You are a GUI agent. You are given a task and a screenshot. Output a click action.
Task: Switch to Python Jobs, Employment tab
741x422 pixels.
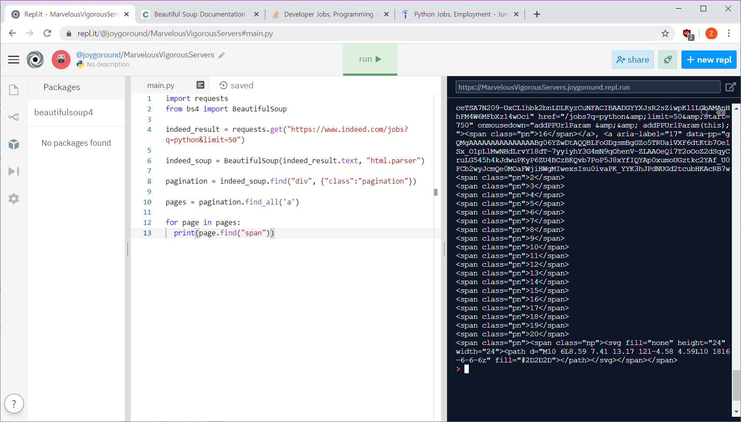point(460,14)
